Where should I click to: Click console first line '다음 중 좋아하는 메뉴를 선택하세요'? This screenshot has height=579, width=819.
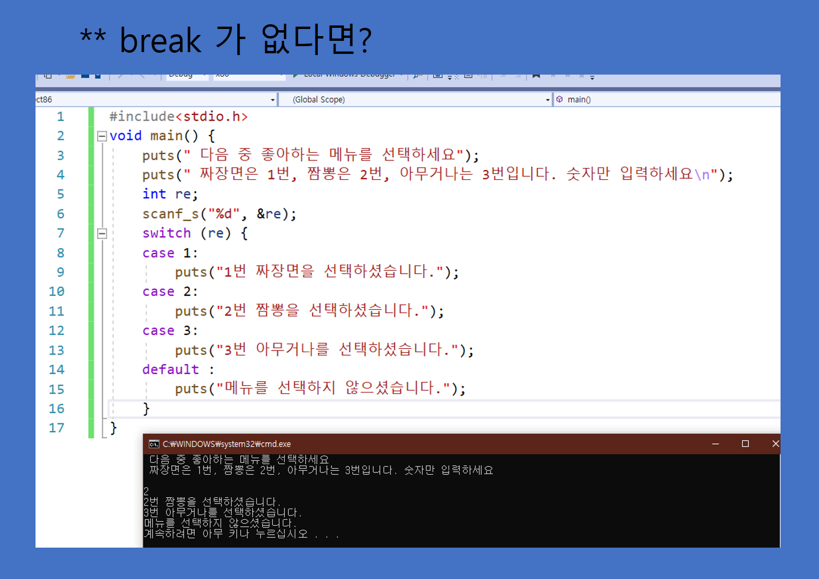[239, 459]
